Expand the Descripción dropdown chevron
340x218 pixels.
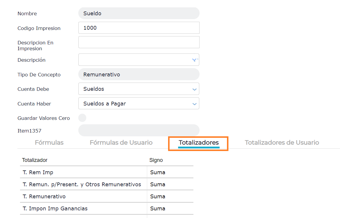(194, 60)
